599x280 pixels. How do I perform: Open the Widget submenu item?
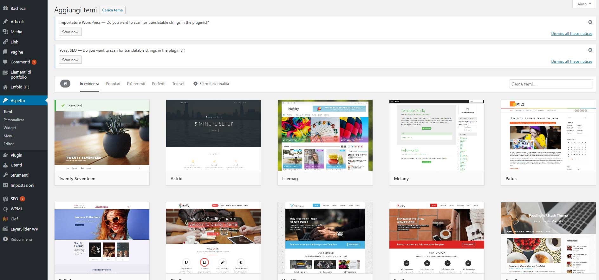[x=10, y=128]
